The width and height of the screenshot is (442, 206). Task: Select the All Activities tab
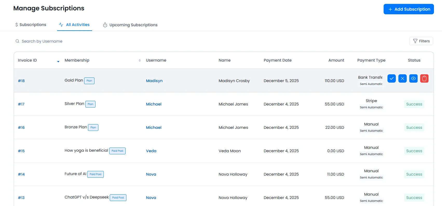coord(74,25)
